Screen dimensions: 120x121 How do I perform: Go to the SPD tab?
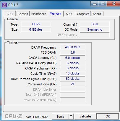pyautogui.click(x=69, y=14)
